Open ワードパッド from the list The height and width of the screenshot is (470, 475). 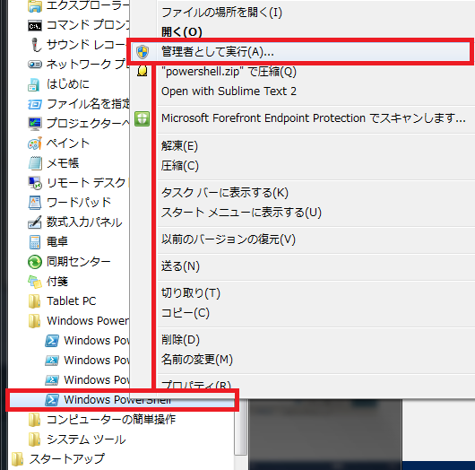pos(79,203)
